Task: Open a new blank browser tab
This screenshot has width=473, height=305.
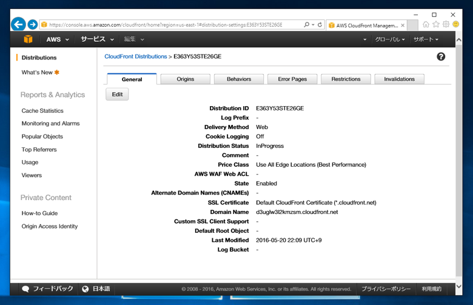Action: point(412,25)
